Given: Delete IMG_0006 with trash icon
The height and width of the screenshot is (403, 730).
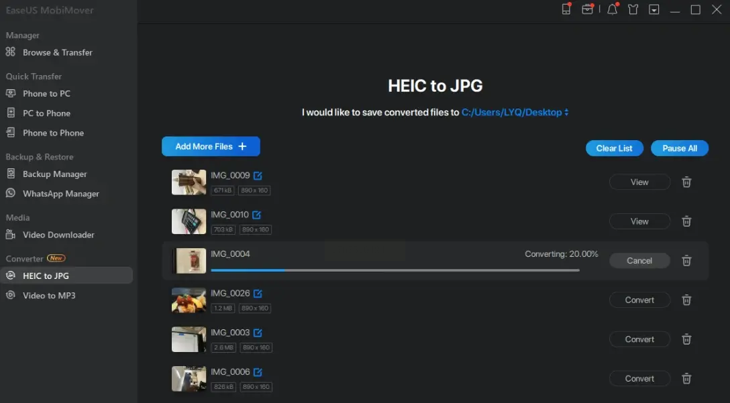Looking at the screenshot, I should tap(686, 379).
